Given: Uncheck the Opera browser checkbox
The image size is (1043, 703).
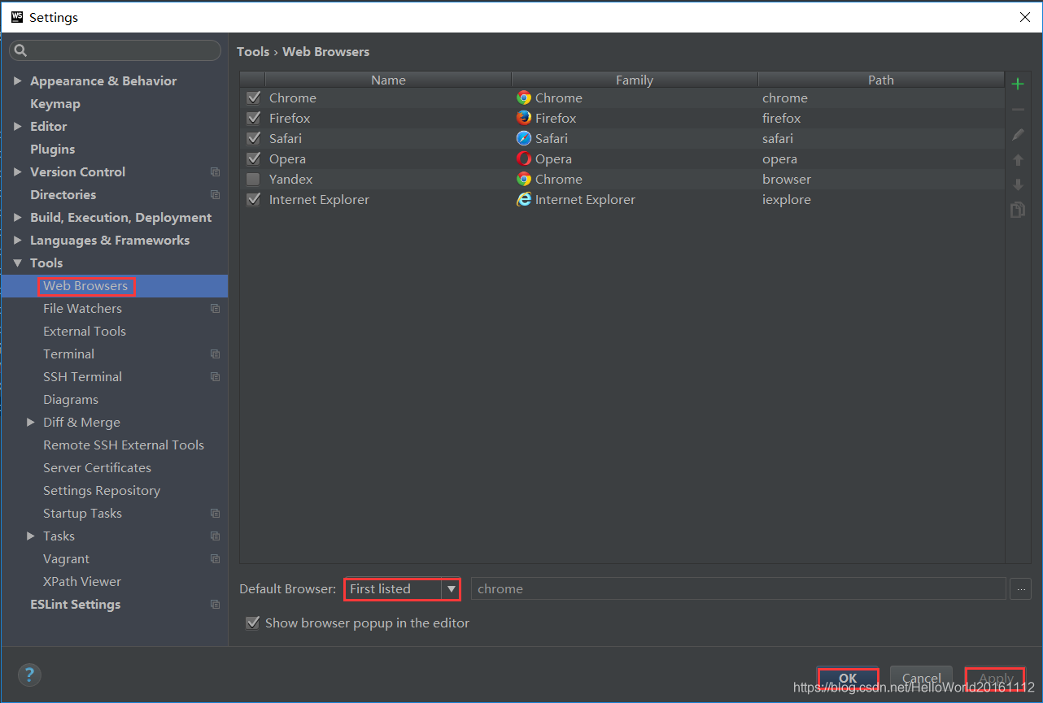Looking at the screenshot, I should (x=253, y=158).
